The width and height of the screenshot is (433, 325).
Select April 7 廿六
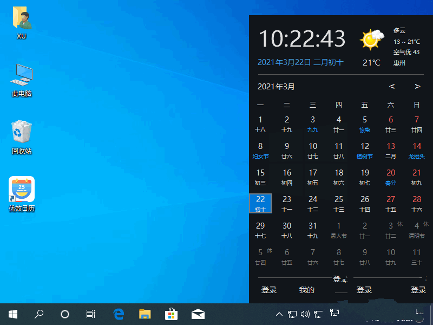313,256
